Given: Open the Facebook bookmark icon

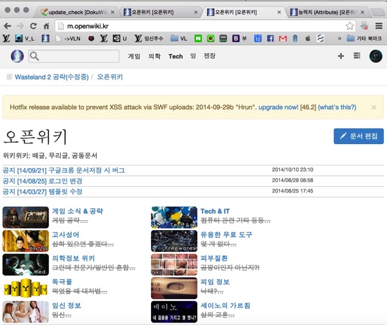Looking at the screenshot, I should pyautogui.click(x=270, y=39).
